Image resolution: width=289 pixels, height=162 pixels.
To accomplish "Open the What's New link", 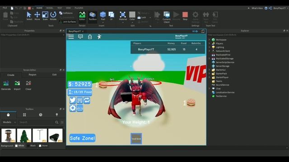I will [257, 8].
